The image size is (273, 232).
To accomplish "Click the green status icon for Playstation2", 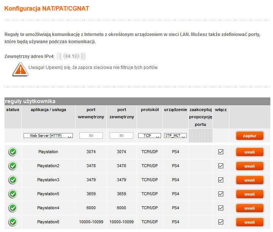I will [x=13, y=166].
